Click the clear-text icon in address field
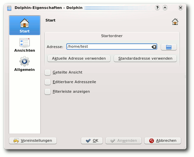194x157 pixels. 154,47
